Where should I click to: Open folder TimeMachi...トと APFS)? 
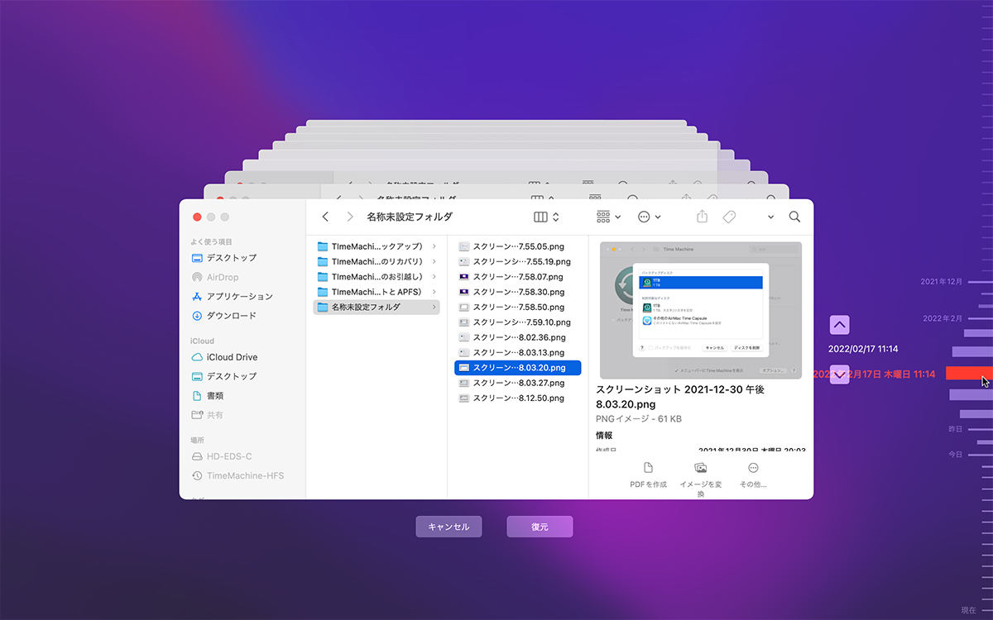pyautogui.click(x=377, y=292)
